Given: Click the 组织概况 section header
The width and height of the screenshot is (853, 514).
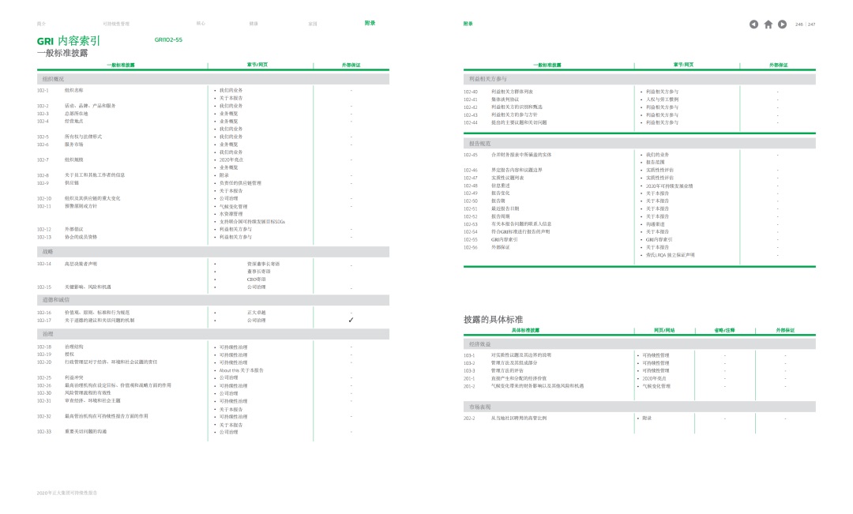Looking at the screenshot, I should pyautogui.click(x=53, y=79).
